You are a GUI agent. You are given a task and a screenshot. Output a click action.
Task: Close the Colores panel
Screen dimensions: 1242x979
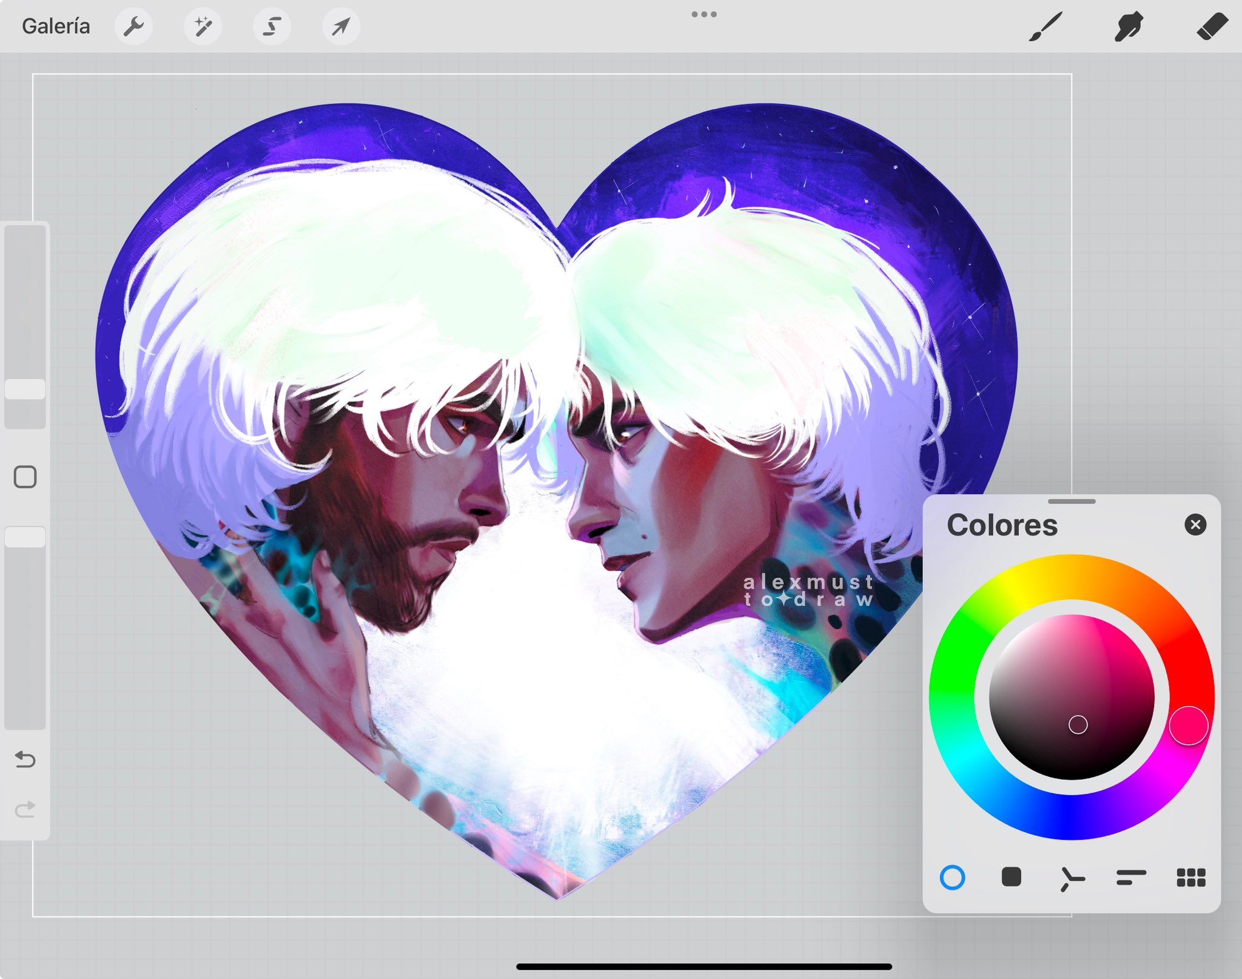point(1195,525)
